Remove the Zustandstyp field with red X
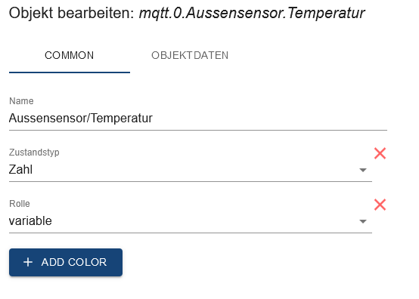The image size is (419, 299). (380, 153)
